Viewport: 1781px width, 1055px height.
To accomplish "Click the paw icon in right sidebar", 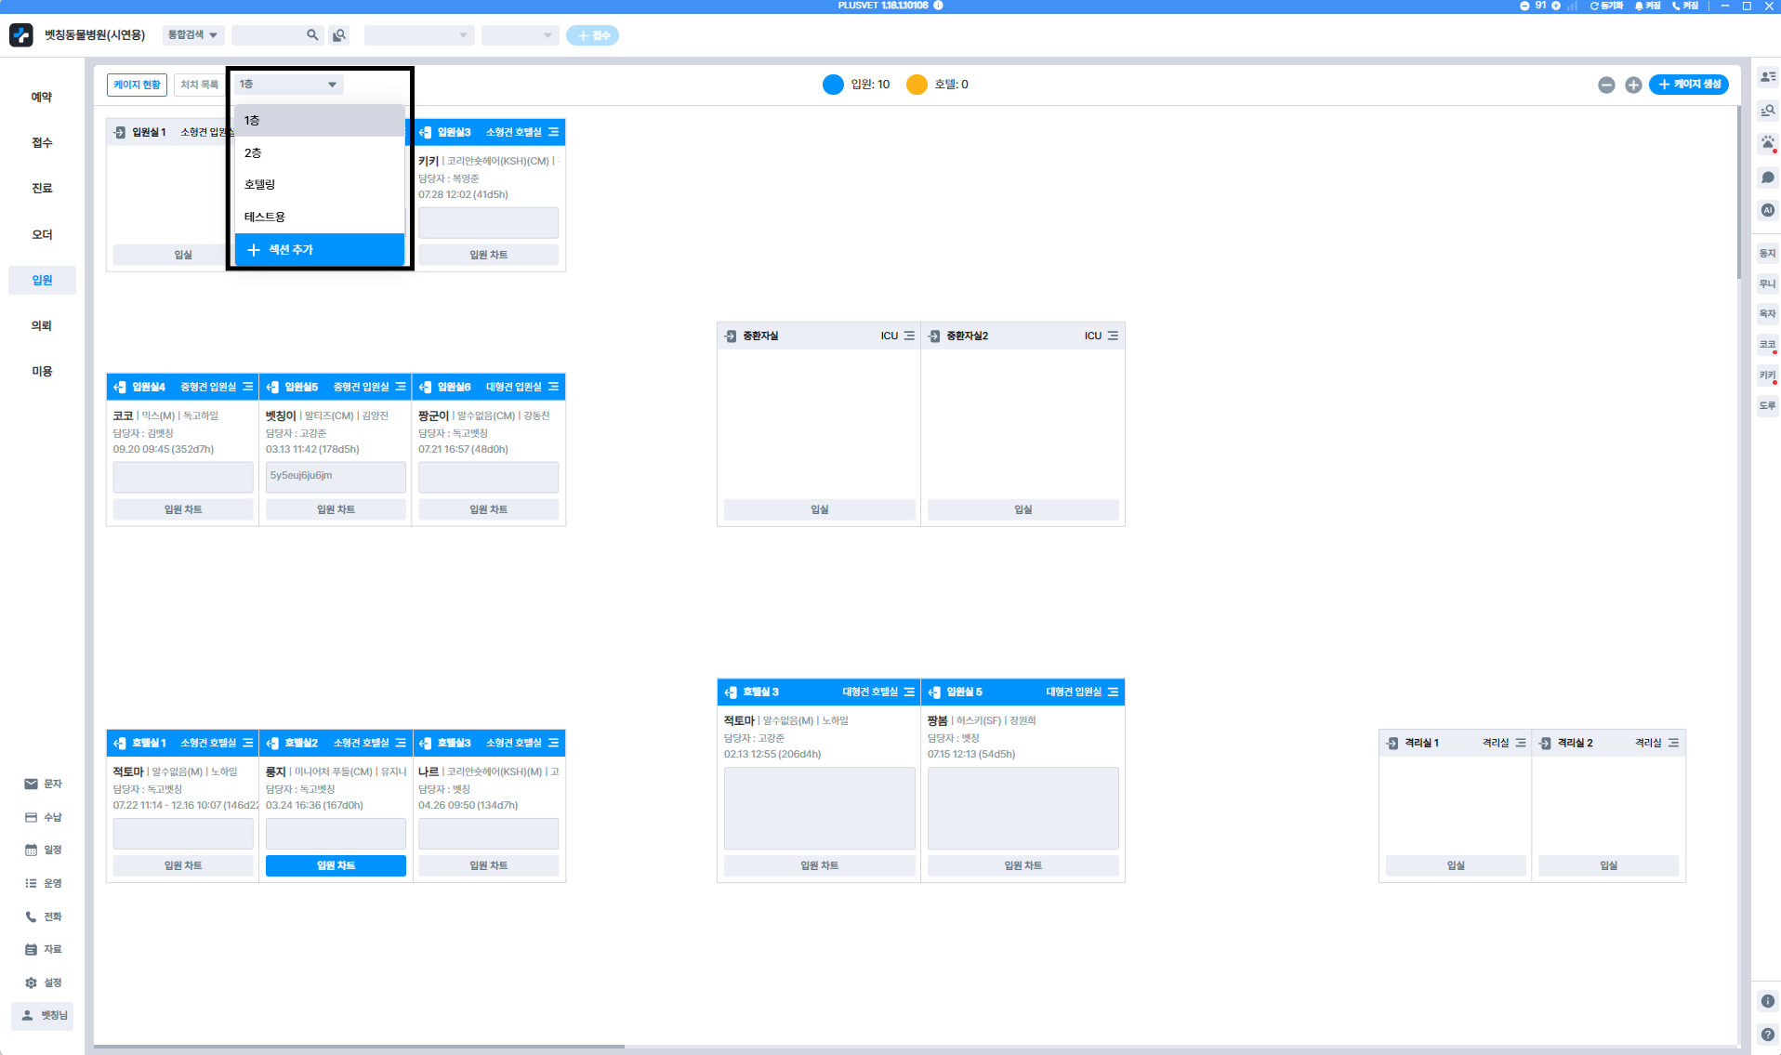I will (x=1767, y=143).
